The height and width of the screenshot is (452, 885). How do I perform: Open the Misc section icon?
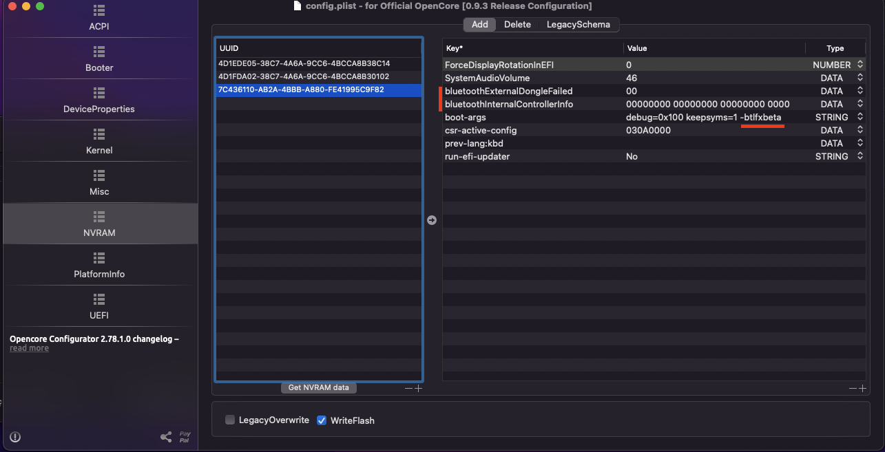99,176
